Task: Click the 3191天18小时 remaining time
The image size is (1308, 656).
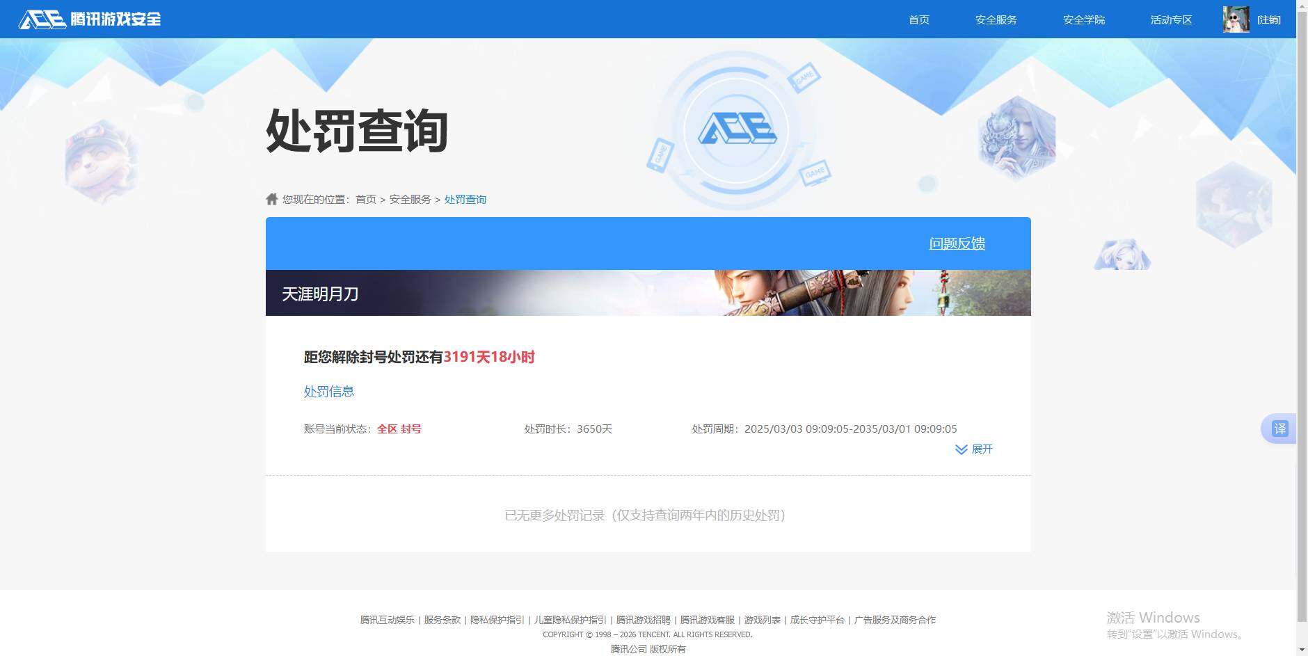Action: click(x=489, y=357)
